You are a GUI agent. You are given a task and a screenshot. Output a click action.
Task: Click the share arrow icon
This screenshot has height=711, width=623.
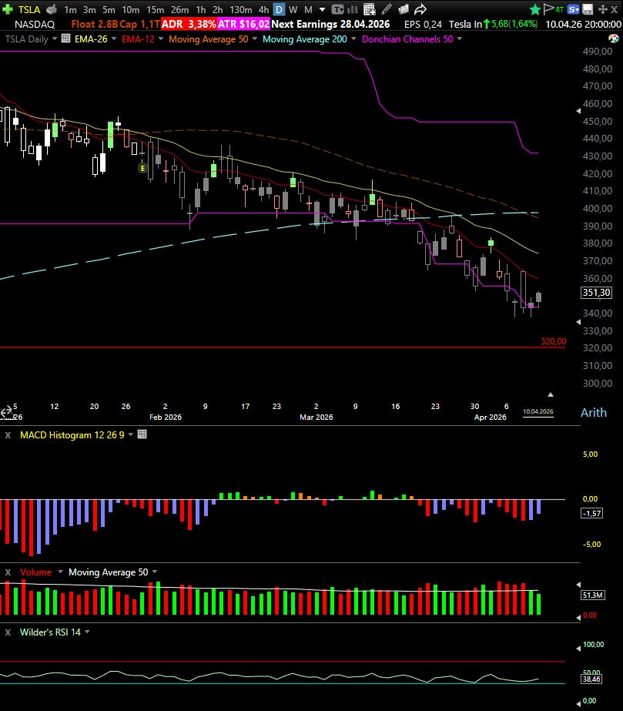click(420, 9)
